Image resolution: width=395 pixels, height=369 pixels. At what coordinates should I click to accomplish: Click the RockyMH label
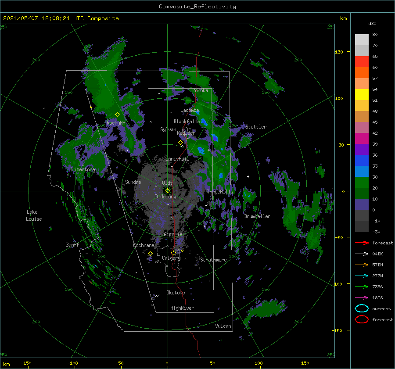point(116,123)
